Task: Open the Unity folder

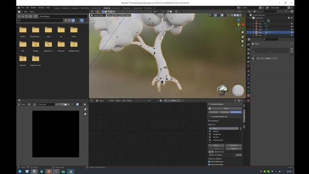Action: coord(74,32)
